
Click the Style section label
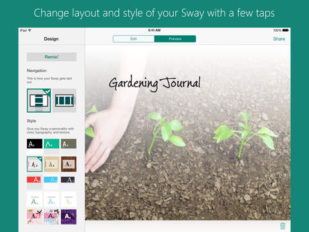32,121
